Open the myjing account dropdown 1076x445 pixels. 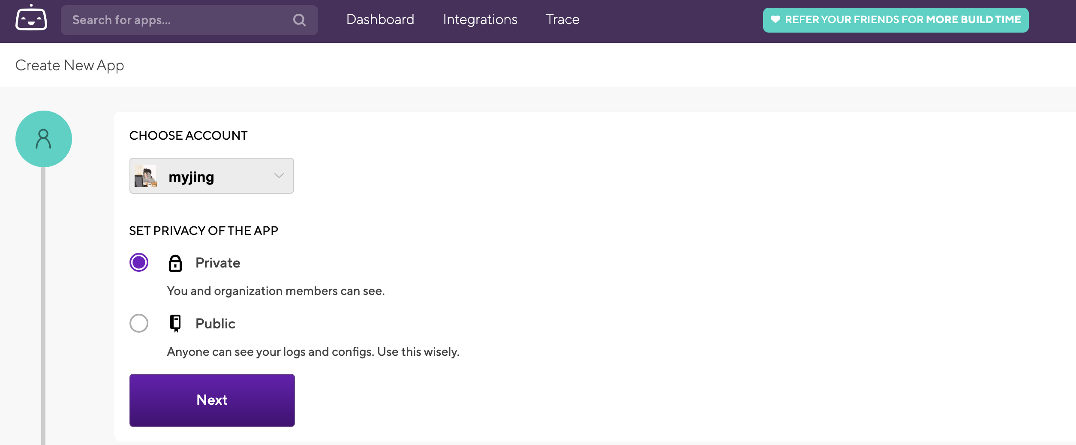click(211, 176)
